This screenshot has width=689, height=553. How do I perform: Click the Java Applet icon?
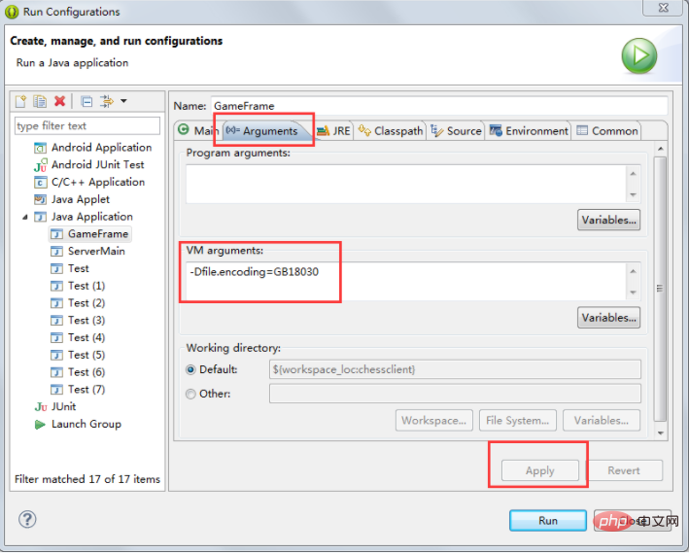tap(40, 199)
